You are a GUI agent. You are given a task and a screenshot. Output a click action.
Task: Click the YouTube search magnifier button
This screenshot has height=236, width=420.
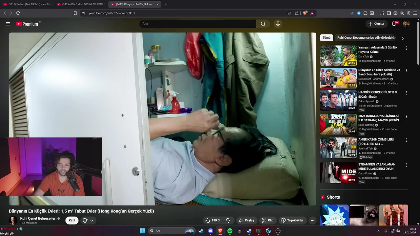point(263,24)
